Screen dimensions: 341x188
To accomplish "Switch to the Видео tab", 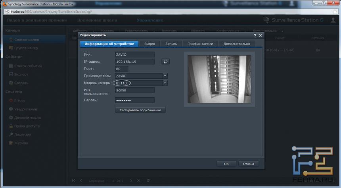I will 149,44.
